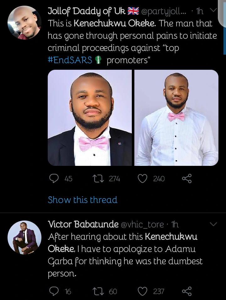
Task: Reply to Victor Babatunde's tweet
Action: tap(54, 291)
